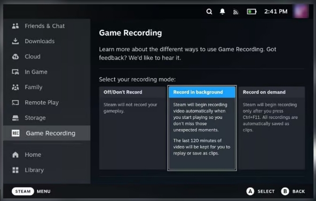Image resolution: width=316 pixels, height=201 pixels.
Task: Click the Home house icon
Action: 15,155
